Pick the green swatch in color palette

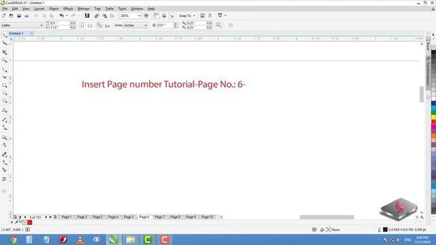coord(433,112)
